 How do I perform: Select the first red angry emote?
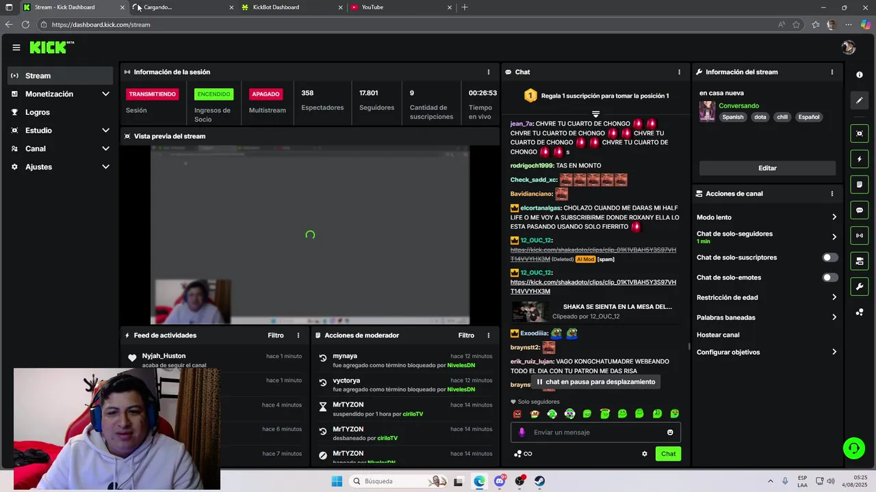tap(517, 413)
